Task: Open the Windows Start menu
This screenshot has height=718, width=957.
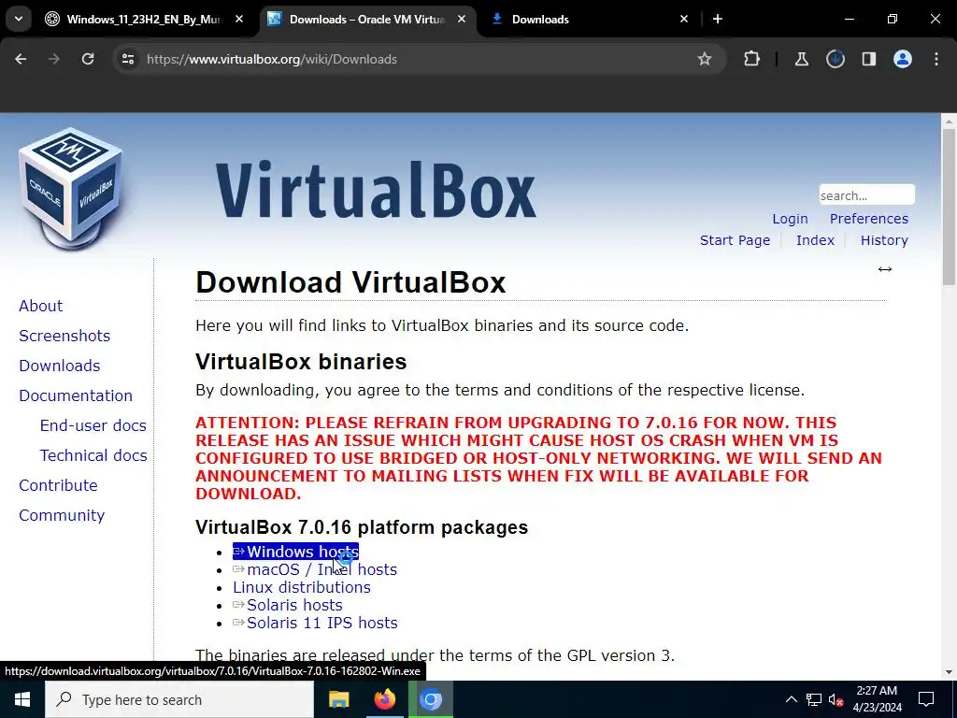Action: pos(22,699)
